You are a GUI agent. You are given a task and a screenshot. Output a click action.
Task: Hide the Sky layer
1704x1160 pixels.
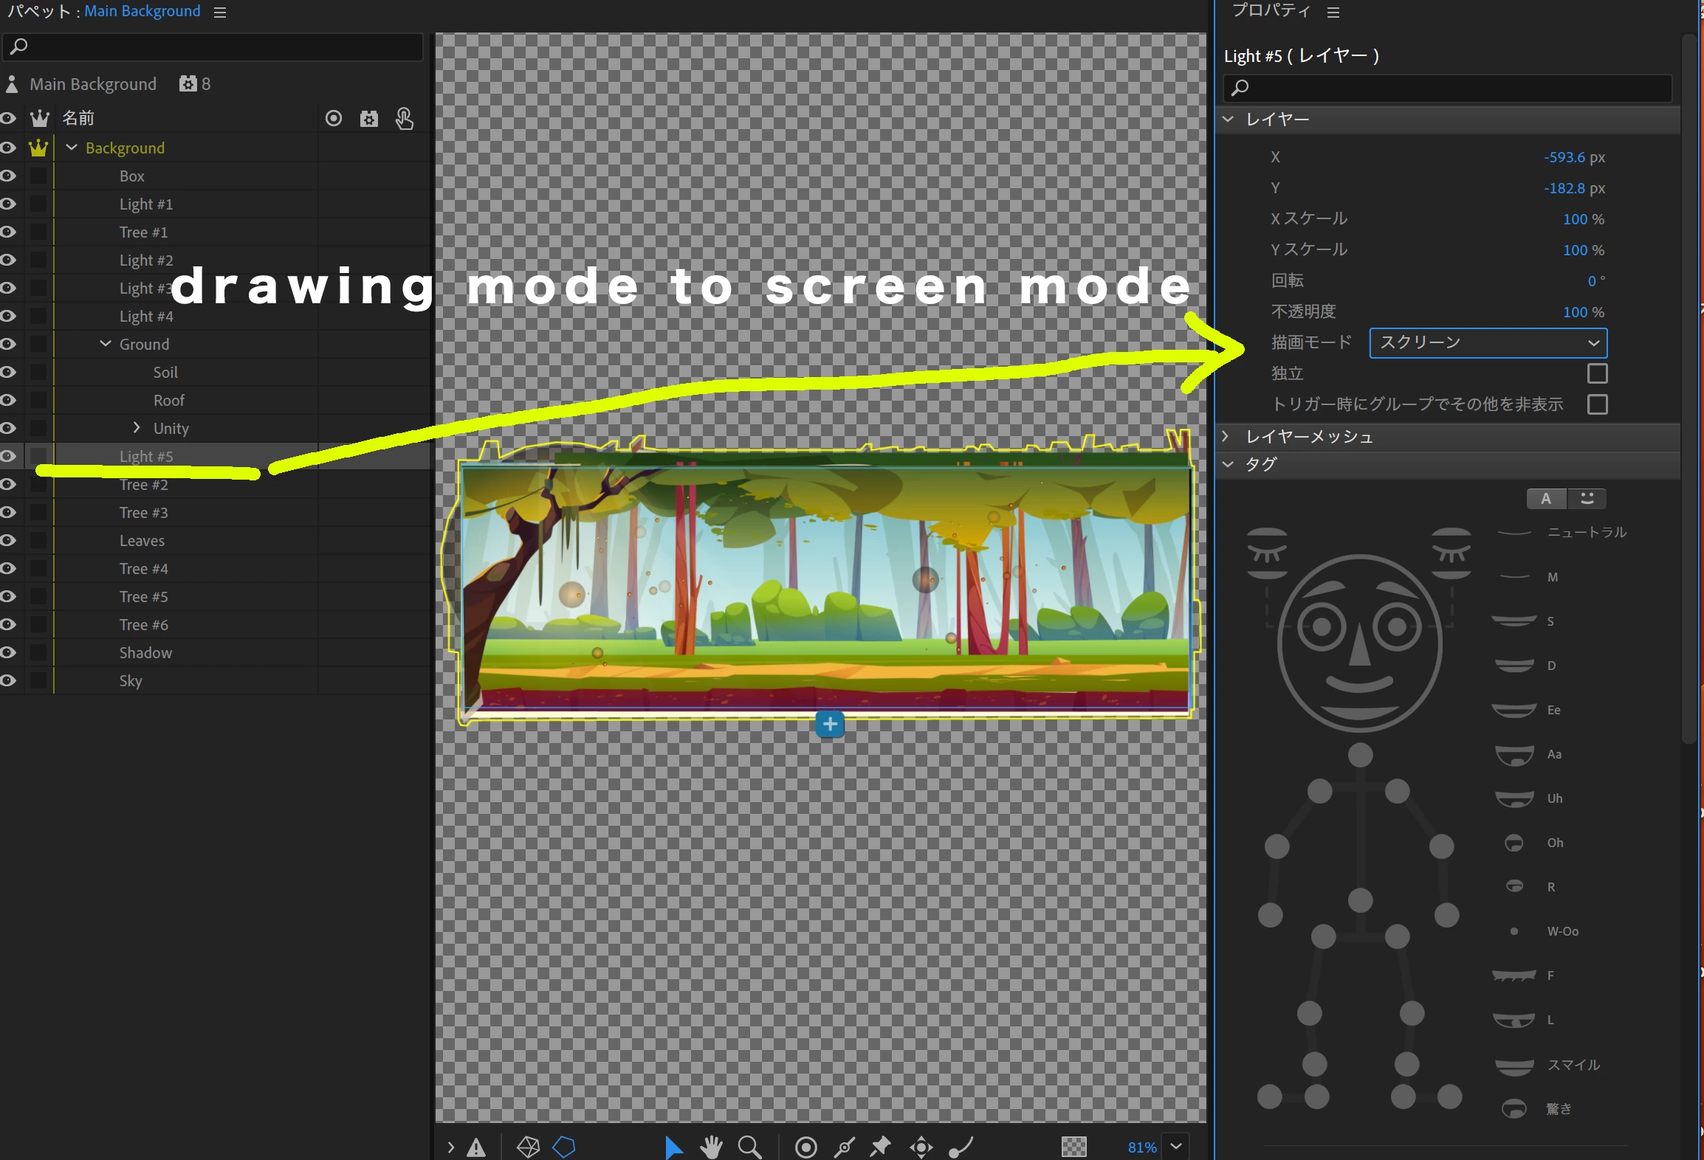tap(8, 680)
